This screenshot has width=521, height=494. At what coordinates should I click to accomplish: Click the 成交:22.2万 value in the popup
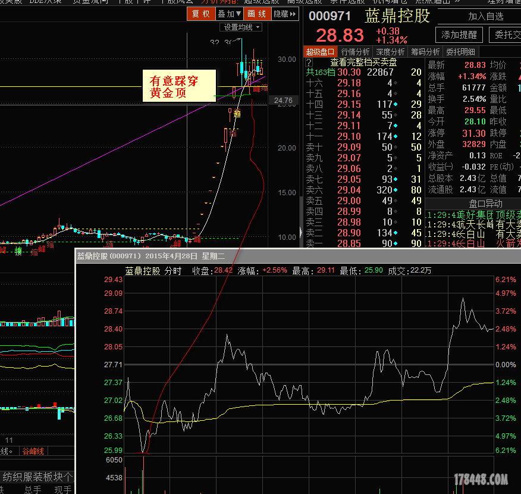(x=410, y=271)
